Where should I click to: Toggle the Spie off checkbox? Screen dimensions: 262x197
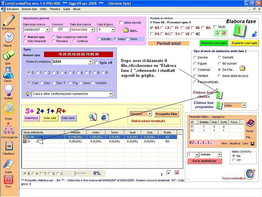tap(96, 63)
